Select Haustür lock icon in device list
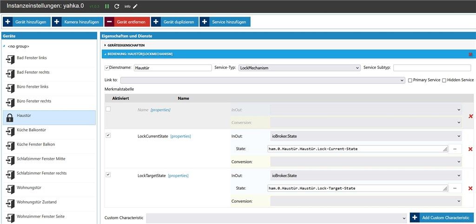 tap(10, 117)
